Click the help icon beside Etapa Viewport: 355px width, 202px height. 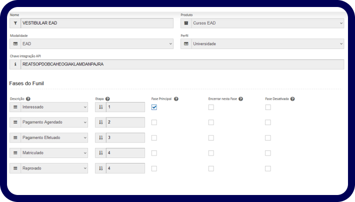(107, 99)
